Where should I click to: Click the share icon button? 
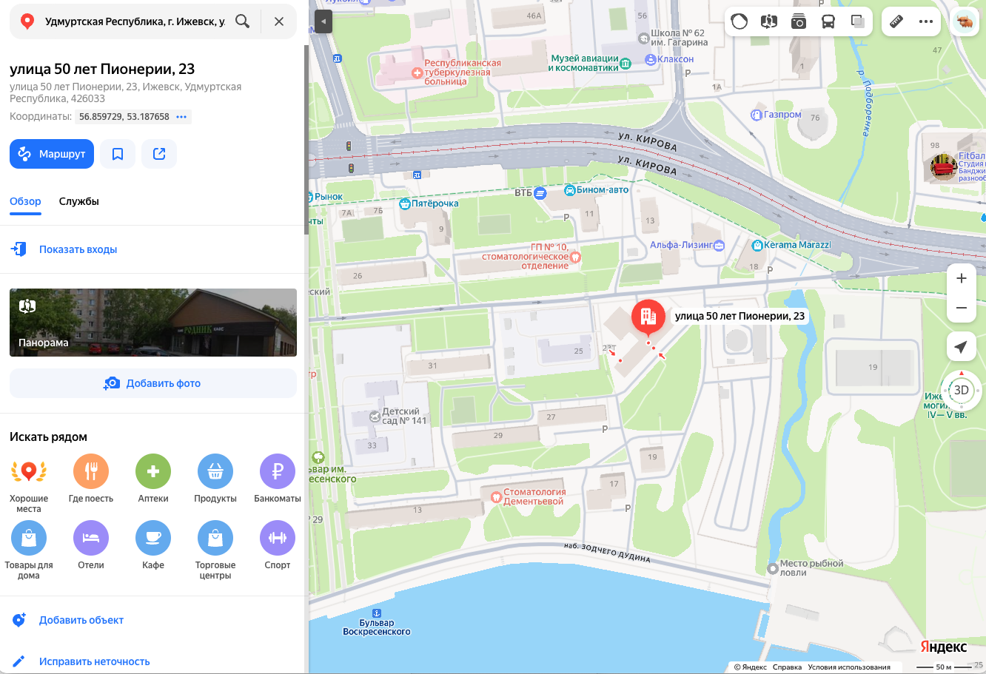click(x=159, y=154)
